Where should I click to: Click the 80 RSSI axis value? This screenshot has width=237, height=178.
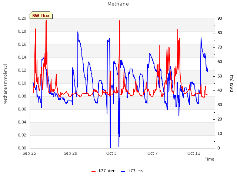[220, 33]
